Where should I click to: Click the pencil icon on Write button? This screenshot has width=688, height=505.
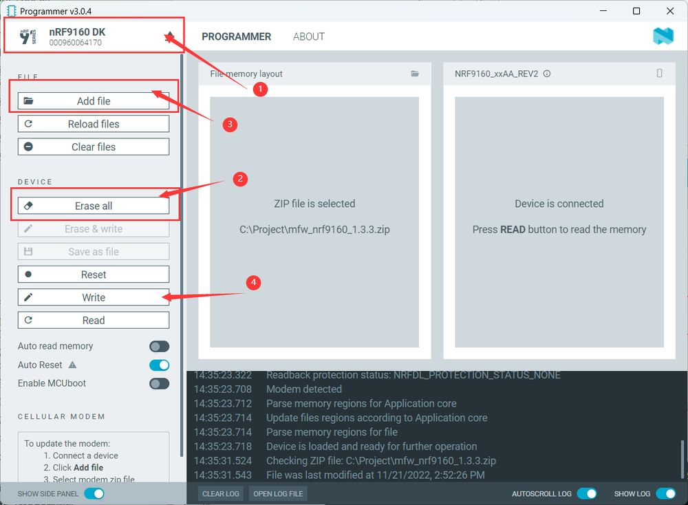[x=28, y=297]
